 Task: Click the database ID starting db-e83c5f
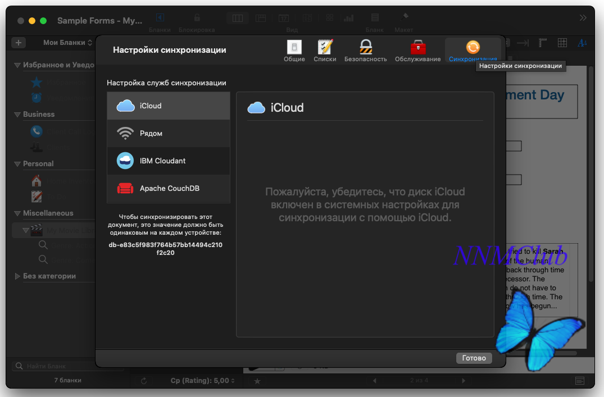[x=166, y=249]
